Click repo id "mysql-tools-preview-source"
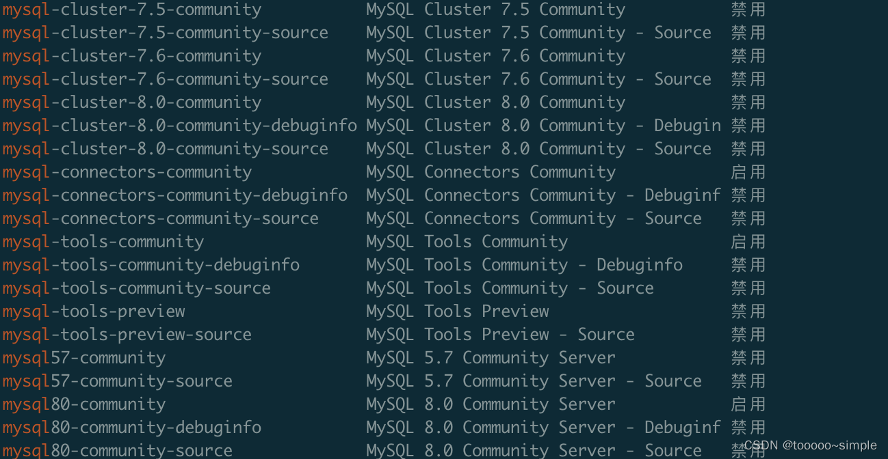888x459 pixels. coord(127,335)
